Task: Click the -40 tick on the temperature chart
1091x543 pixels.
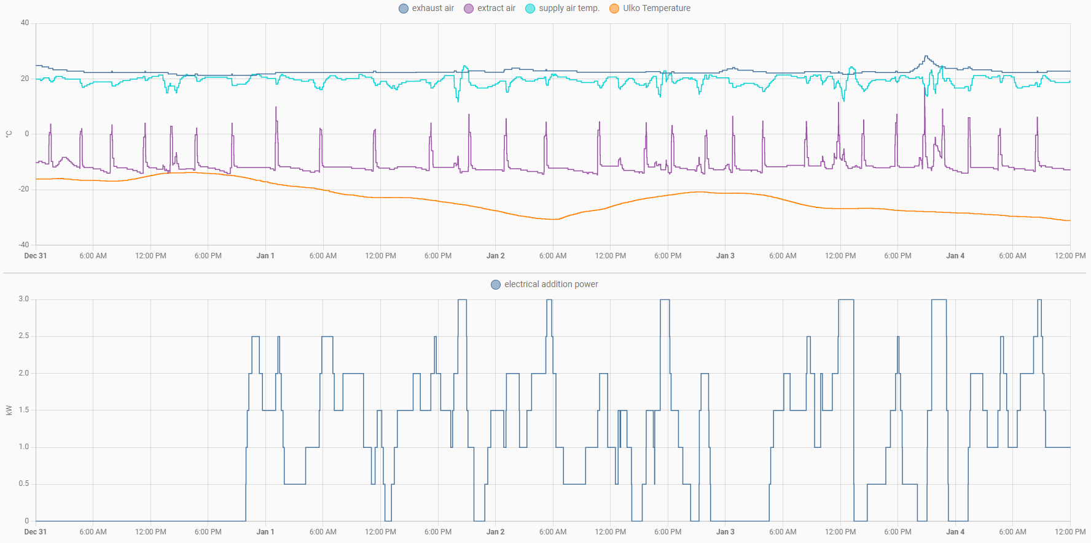Action: point(23,245)
